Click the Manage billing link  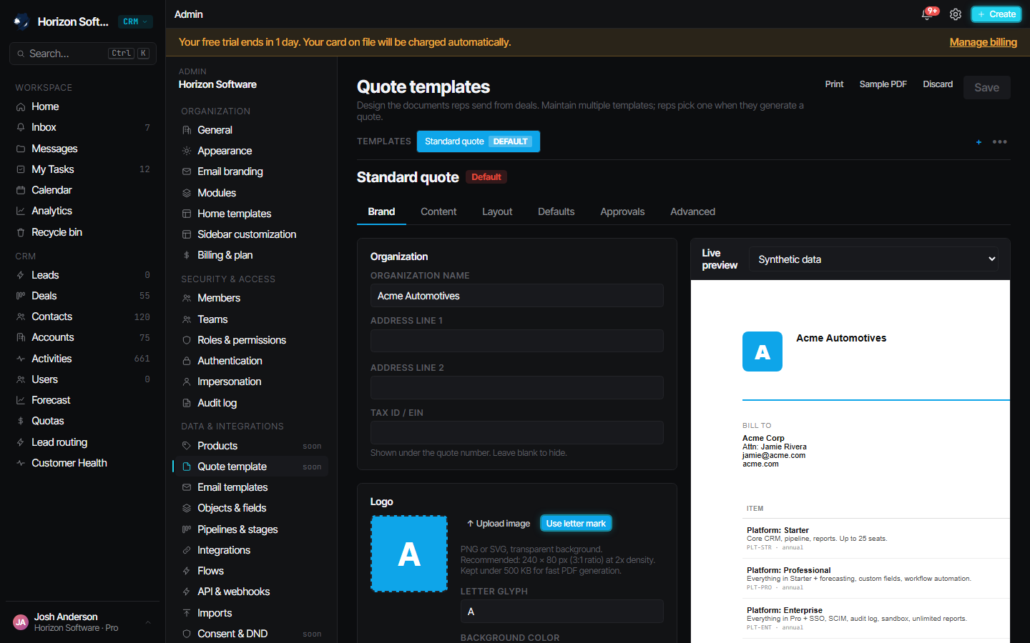click(x=983, y=42)
